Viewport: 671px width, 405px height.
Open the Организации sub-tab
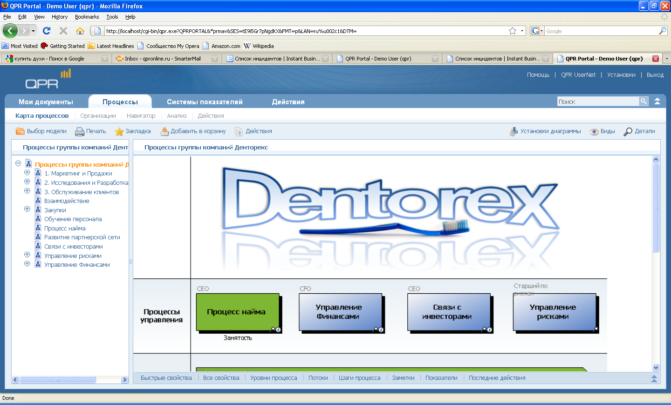[98, 115]
